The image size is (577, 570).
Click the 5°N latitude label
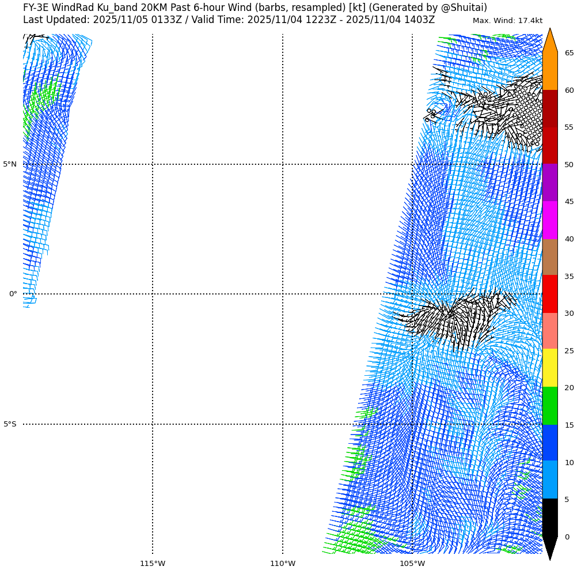(10, 164)
